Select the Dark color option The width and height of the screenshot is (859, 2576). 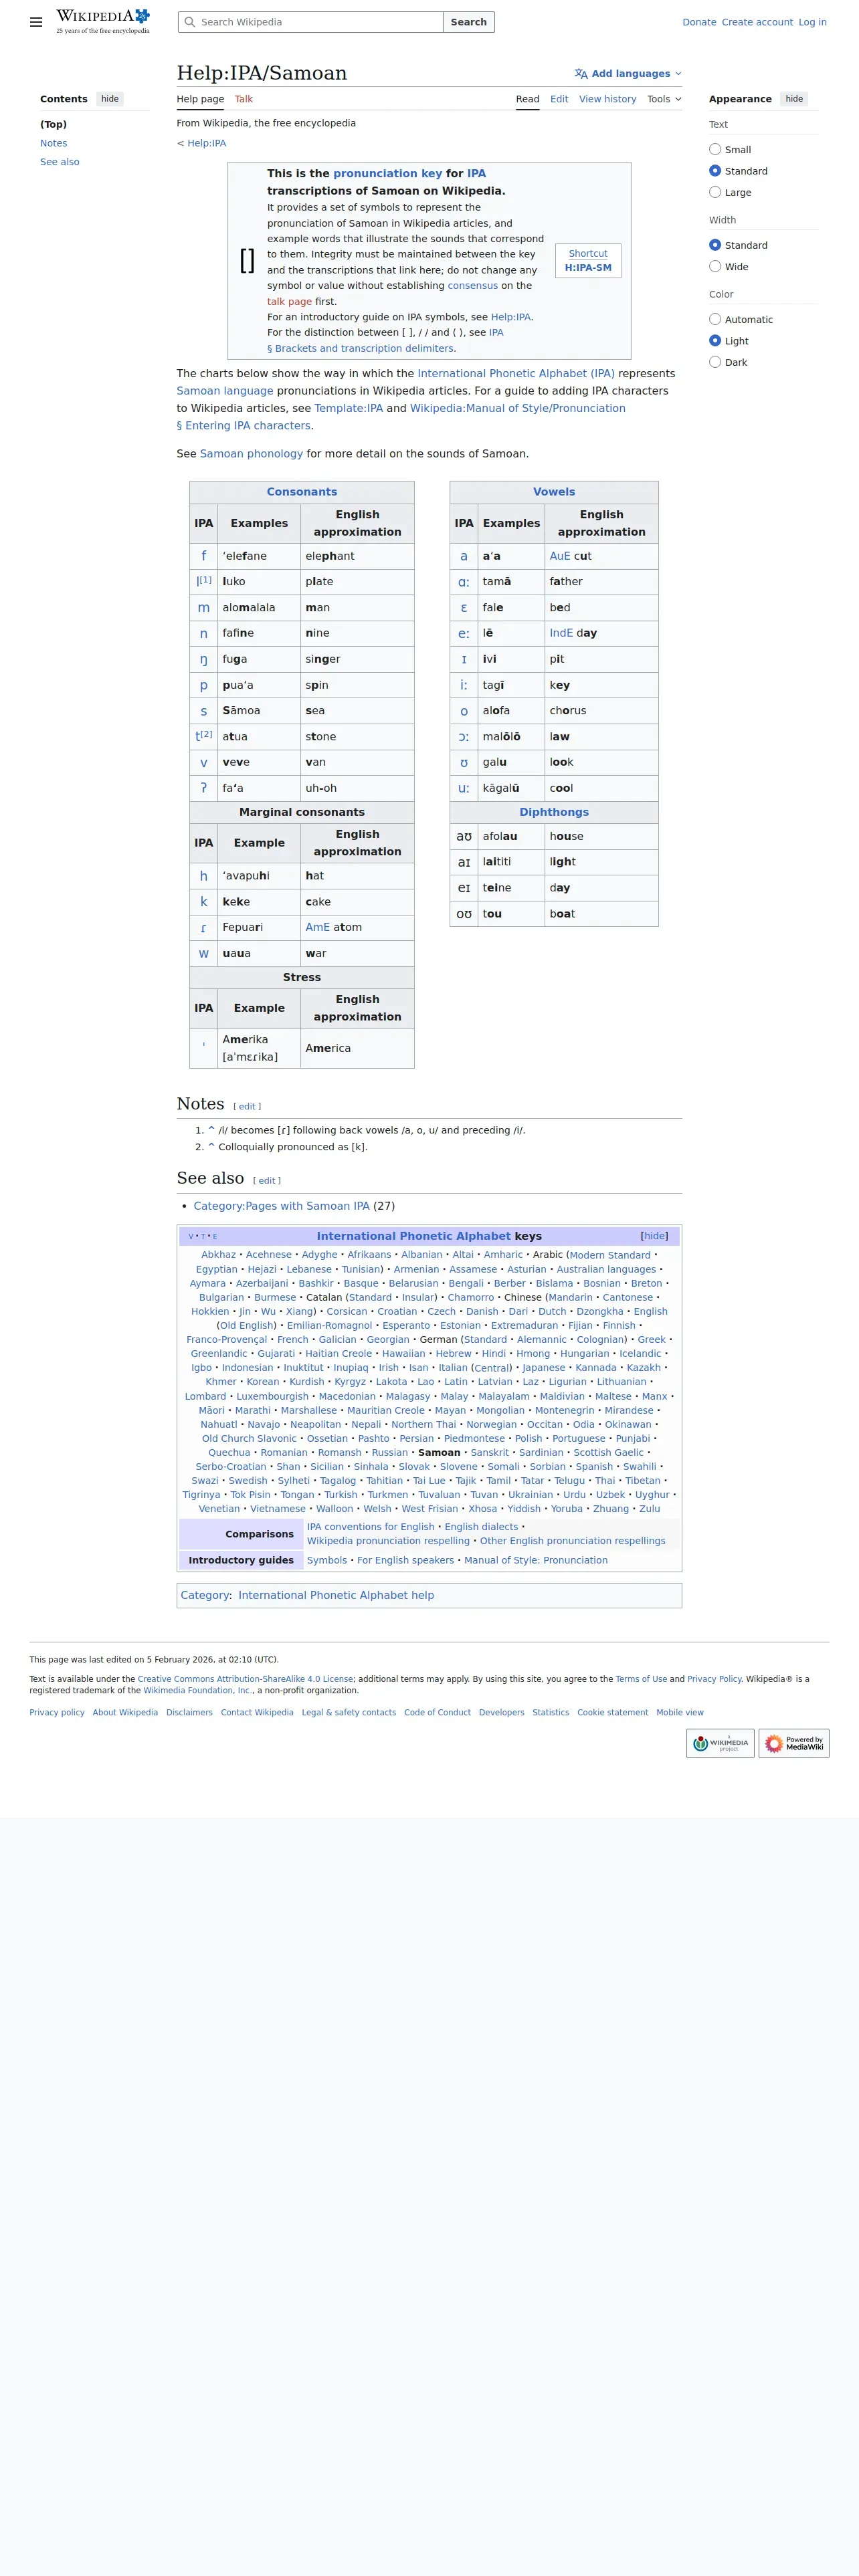(x=715, y=362)
